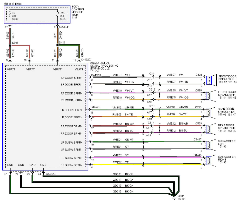Image resolution: width=239 pixels, height=202 pixels.
Task: Click the C536 speaker connector label
Action: (x=199, y=75)
